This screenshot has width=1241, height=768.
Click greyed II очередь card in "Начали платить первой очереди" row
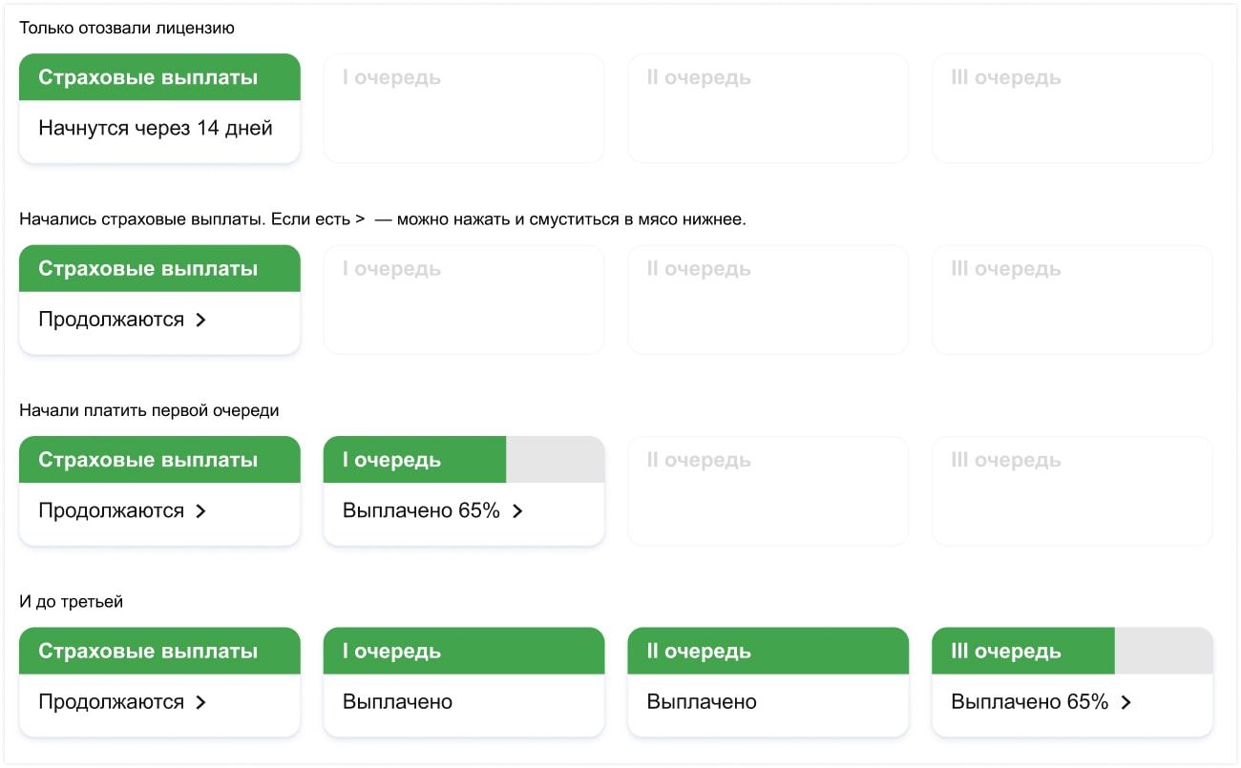pyautogui.click(x=768, y=490)
